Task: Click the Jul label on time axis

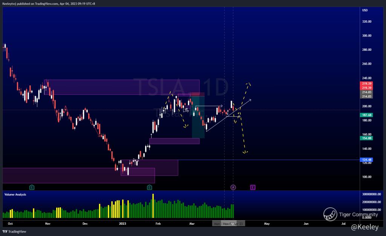Action: [343, 224]
